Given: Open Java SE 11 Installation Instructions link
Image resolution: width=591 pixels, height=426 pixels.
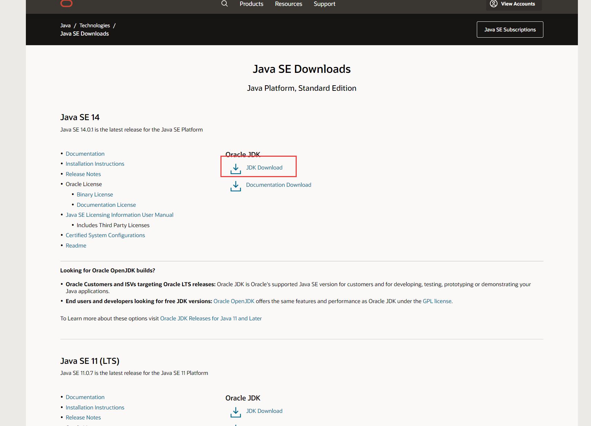Looking at the screenshot, I should tap(95, 408).
